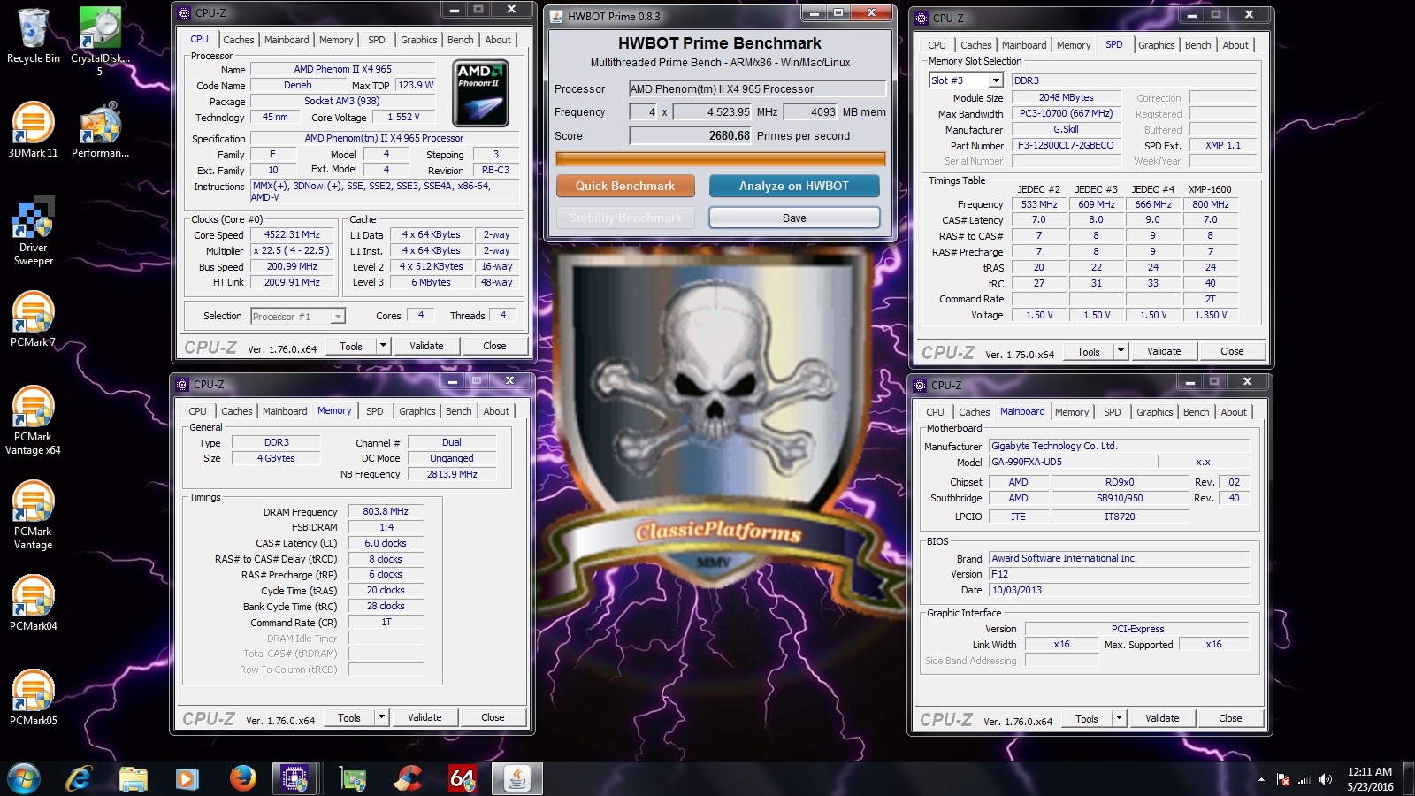Click the HWBOT Prime titlebar Java icon

(556, 16)
